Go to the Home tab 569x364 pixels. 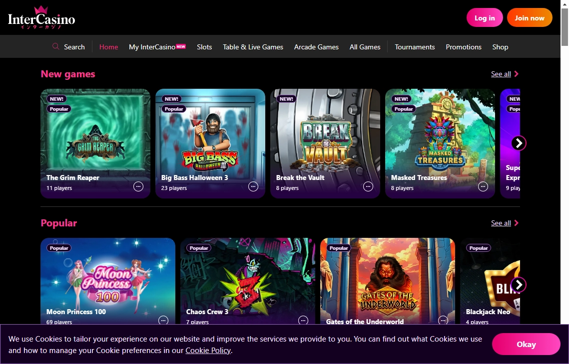click(x=108, y=47)
